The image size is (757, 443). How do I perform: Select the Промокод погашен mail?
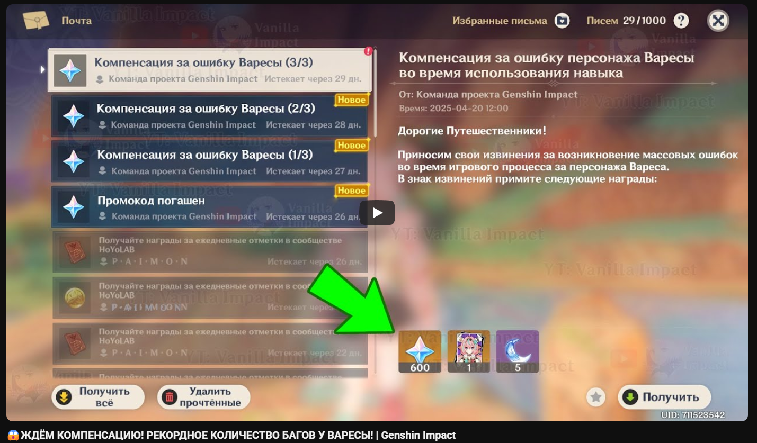(x=209, y=207)
